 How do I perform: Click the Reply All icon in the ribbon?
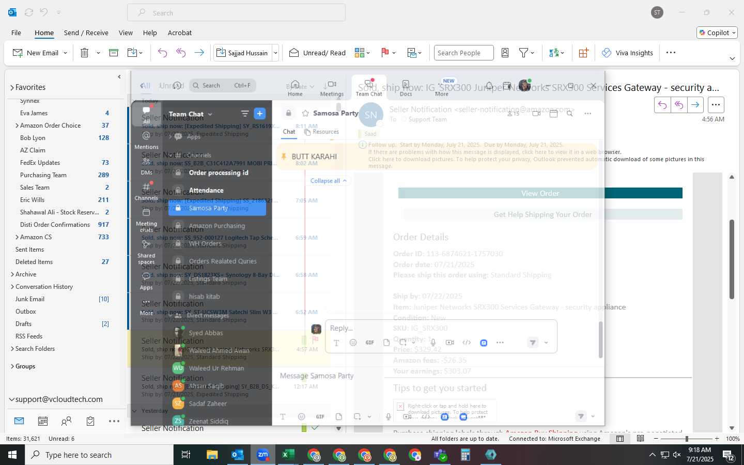tap(181, 53)
